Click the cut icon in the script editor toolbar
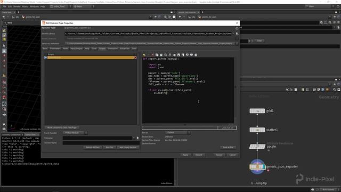Image resolution: width=341 pixels, height=192 pixels. pos(153,55)
